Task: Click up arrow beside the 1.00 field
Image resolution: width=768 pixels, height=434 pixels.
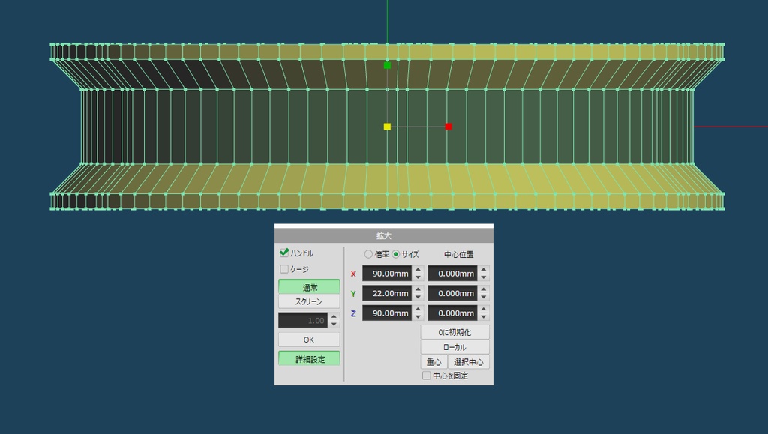Action: [x=334, y=316]
